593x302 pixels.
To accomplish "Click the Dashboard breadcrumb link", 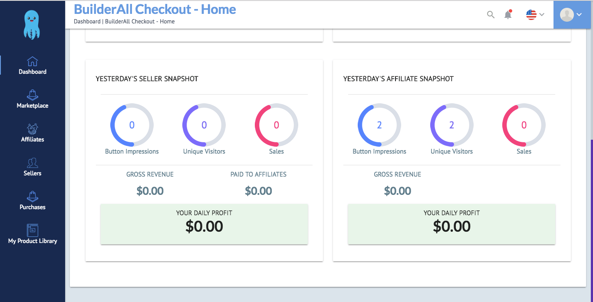I will pyautogui.click(x=87, y=21).
